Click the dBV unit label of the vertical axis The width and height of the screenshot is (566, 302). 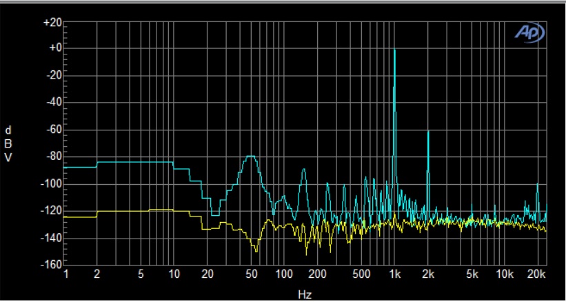click(x=8, y=143)
